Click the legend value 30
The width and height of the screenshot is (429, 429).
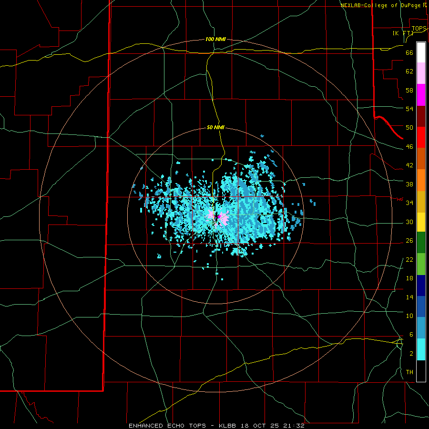coord(409,222)
